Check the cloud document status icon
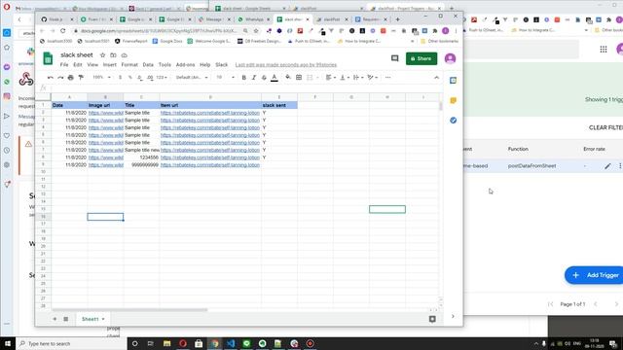Screen dimensions: 623x350 [x=124, y=55]
